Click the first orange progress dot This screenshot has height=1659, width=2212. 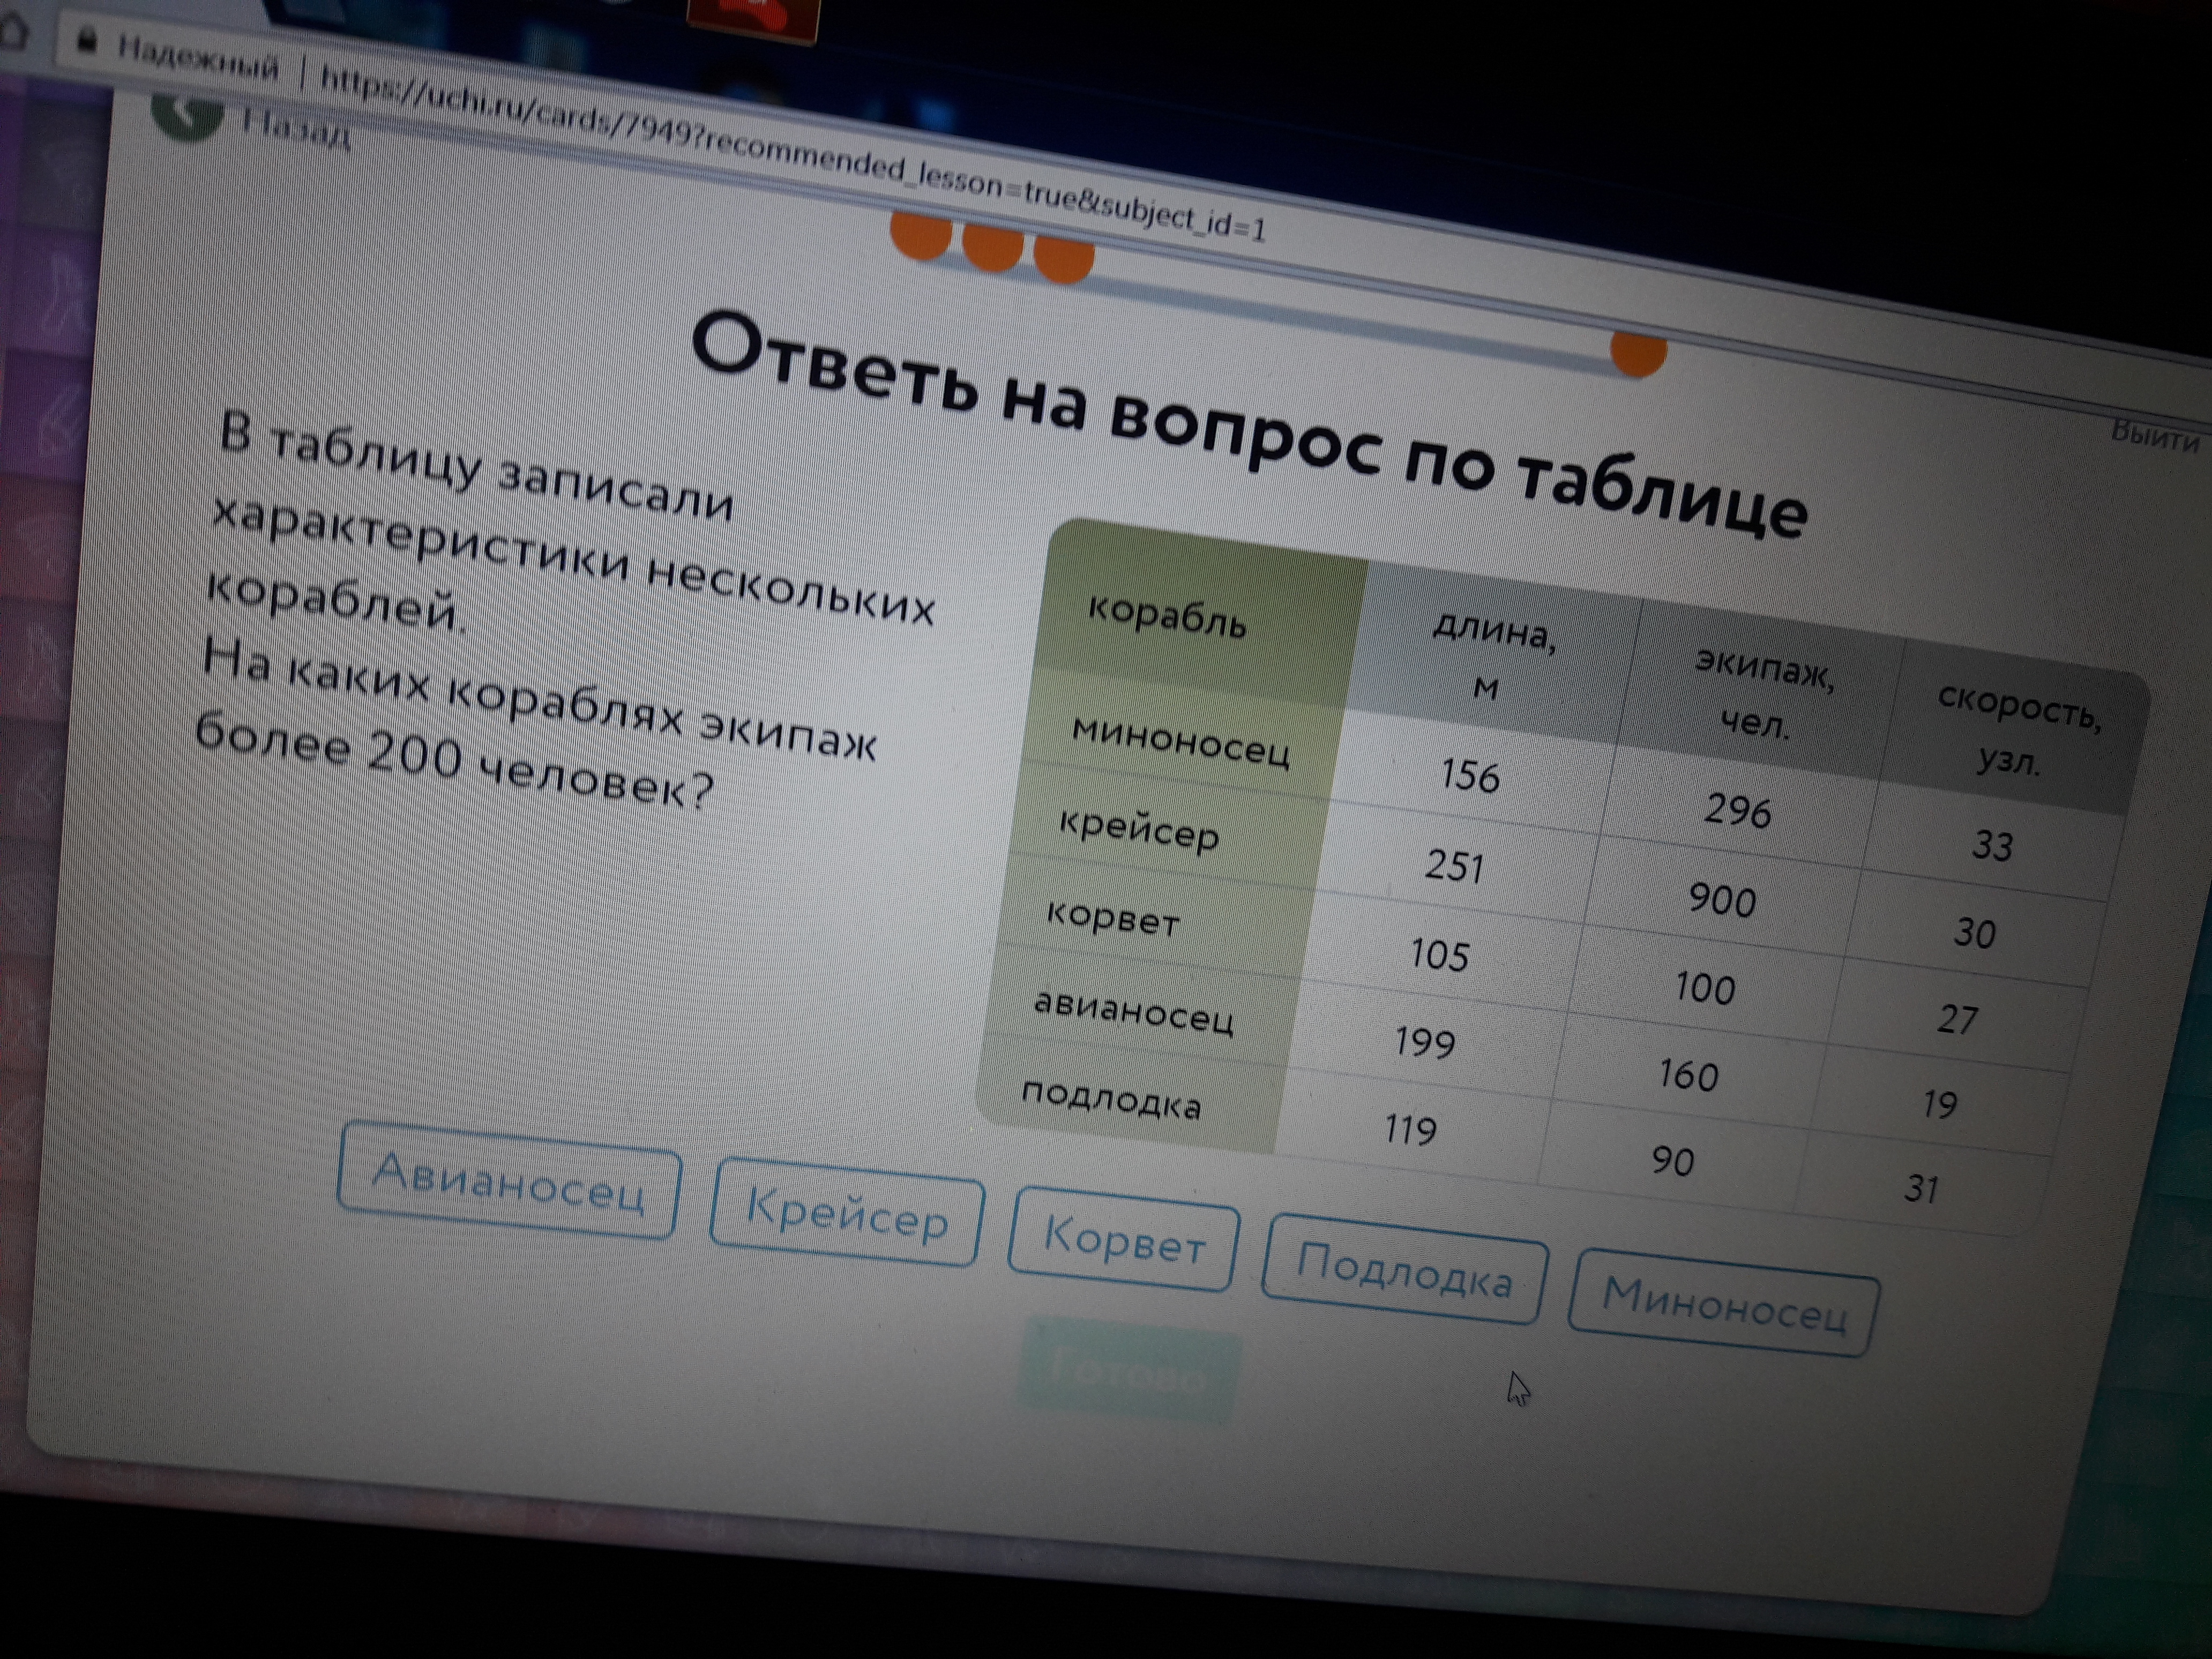pos(920,234)
